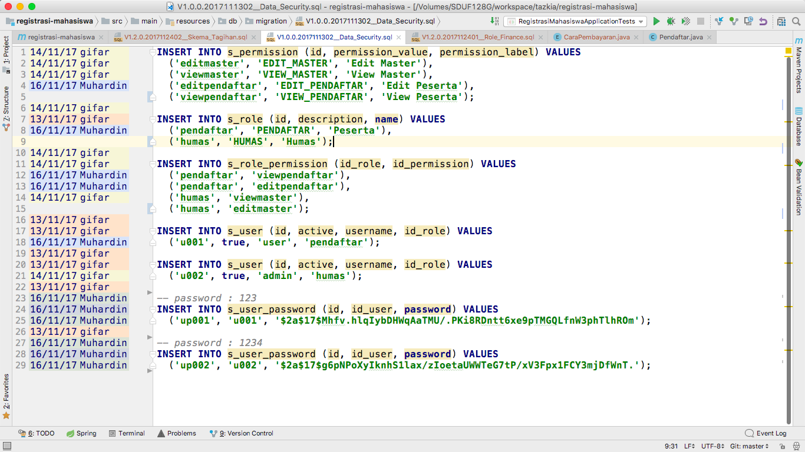The height and width of the screenshot is (452, 805).
Task: Click the Favorites star icon
Action: click(x=6, y=415)
